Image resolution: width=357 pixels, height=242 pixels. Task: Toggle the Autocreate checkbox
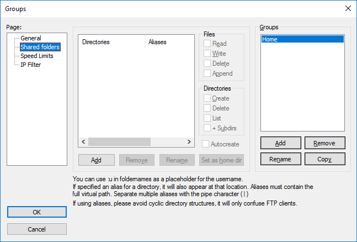click(206, 144)
